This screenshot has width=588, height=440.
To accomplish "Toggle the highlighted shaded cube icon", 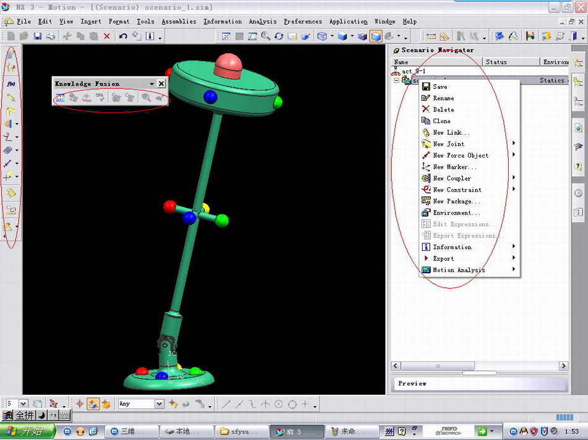I will (375, 36).
